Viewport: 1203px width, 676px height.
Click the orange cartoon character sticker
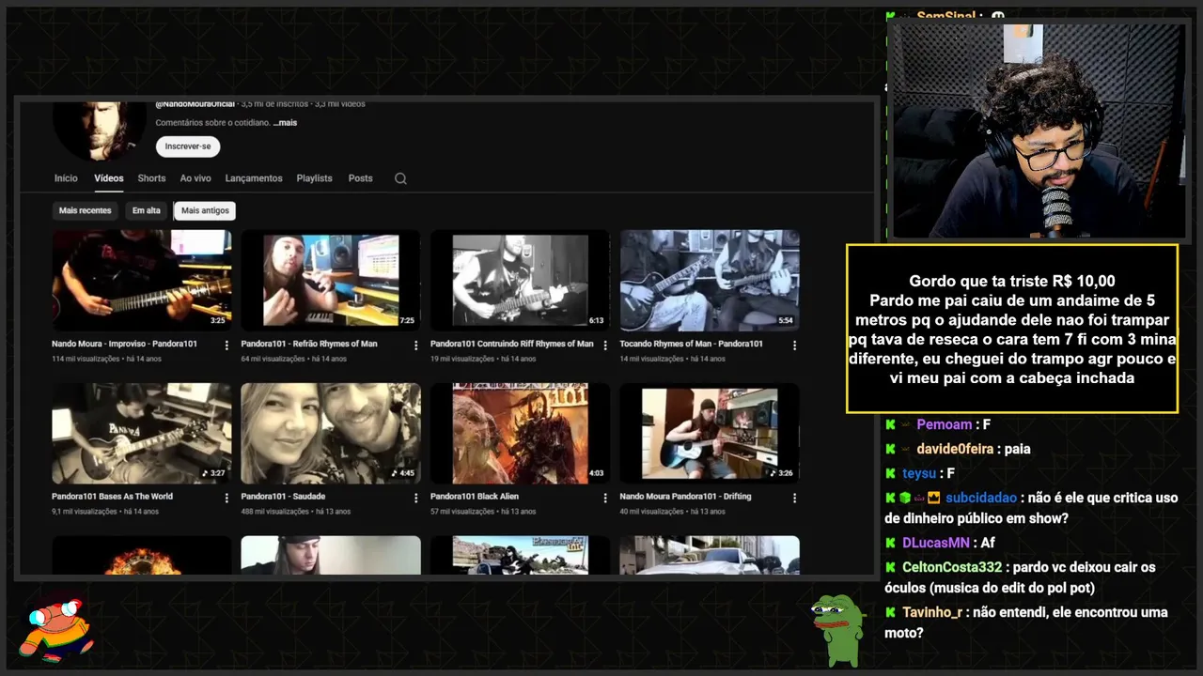coord(56,629)
